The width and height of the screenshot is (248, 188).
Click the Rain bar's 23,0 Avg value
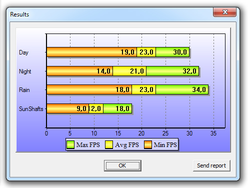pyautogui.click(x=146, y=89)
